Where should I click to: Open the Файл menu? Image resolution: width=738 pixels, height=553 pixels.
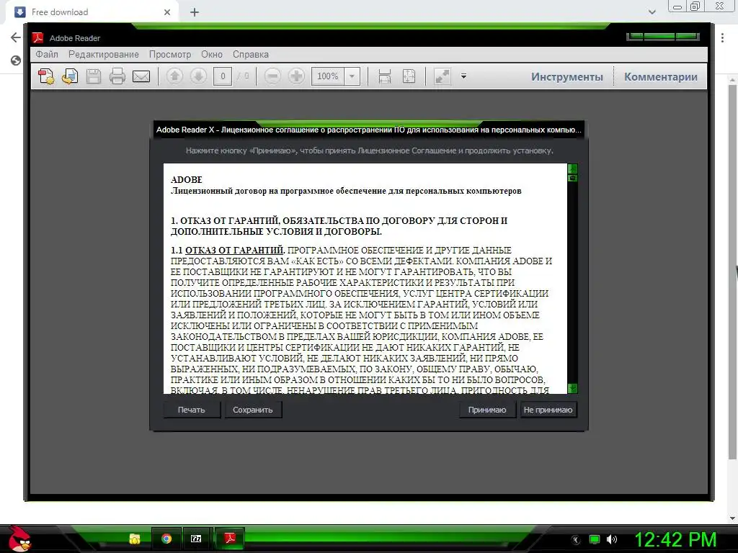click(x=47, y=55)
